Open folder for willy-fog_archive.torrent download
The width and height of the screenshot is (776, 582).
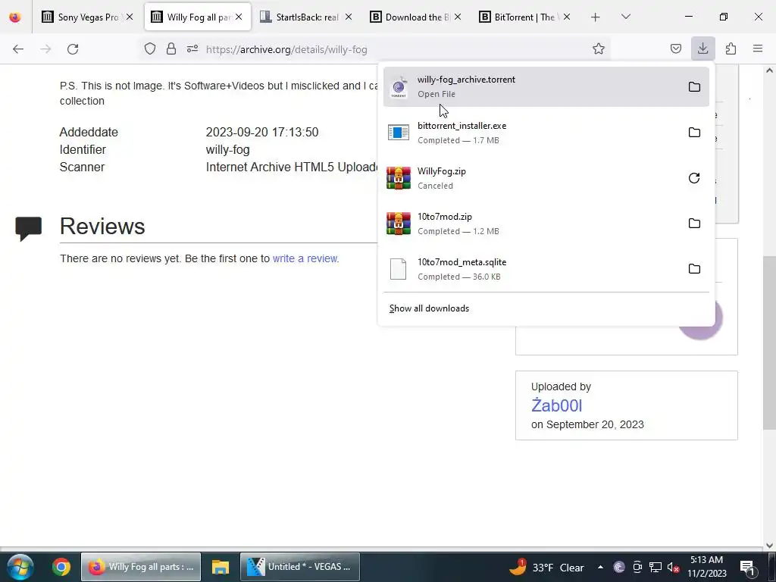694,86
